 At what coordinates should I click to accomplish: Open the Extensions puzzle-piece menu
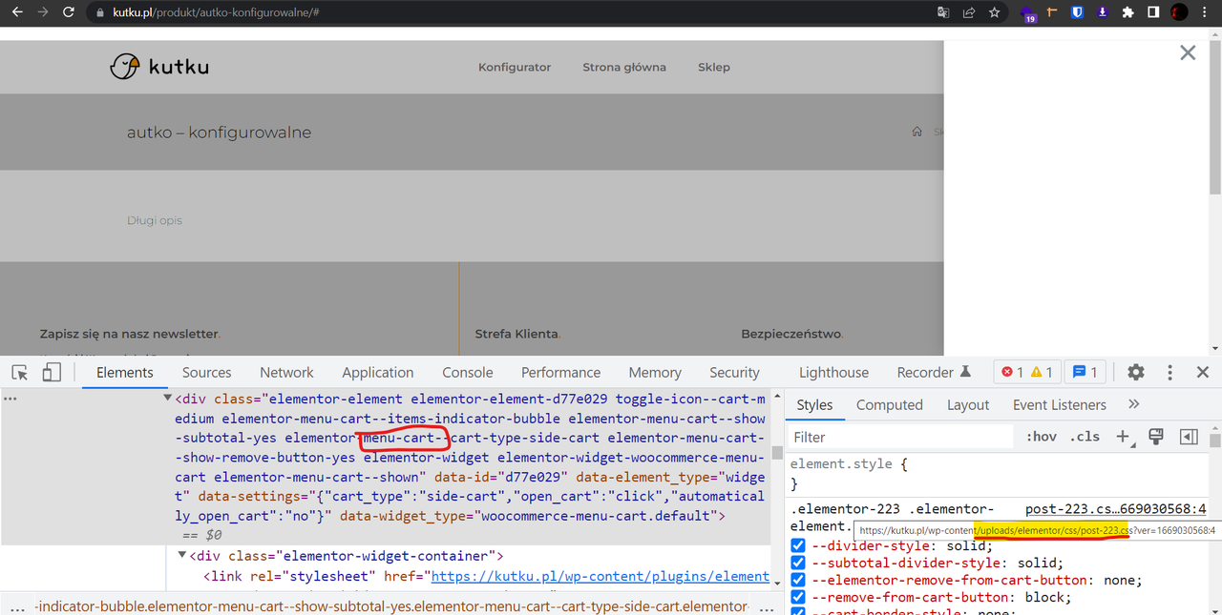(1128, 12)
